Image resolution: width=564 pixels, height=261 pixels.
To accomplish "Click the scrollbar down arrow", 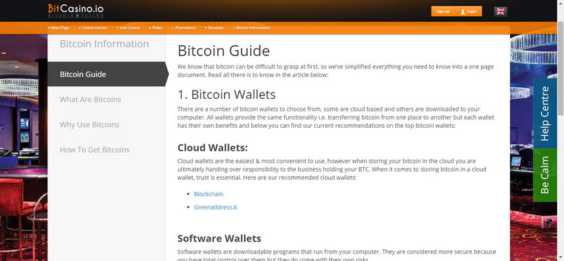I will (x=561, y=258).
